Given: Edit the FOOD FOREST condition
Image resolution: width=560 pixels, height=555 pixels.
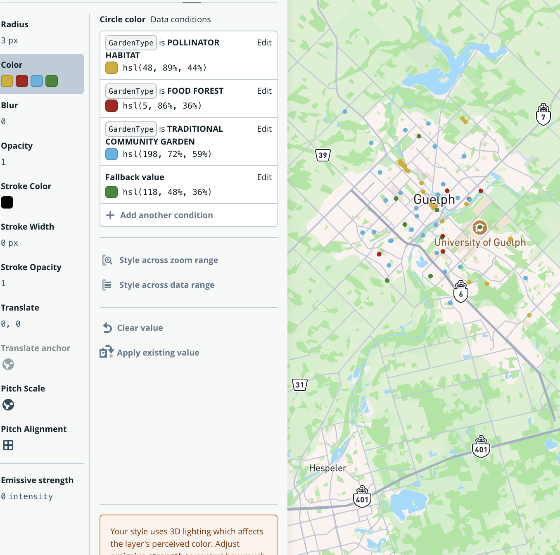Looking at the screenshot, I should pos(264,91).
